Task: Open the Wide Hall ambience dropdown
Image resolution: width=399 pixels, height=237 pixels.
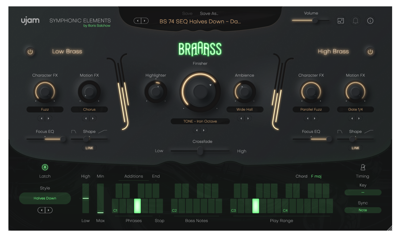Action: (244, 109)
